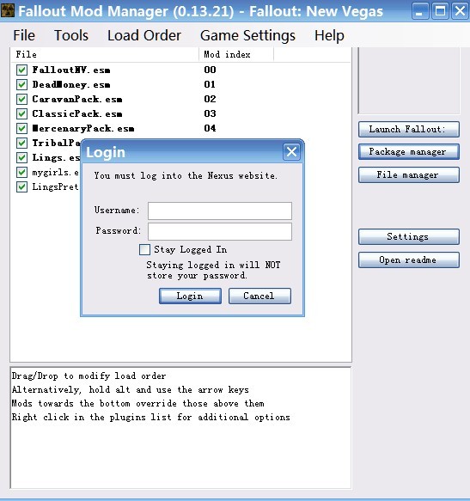Image resolution: width=470 pixels, height=501 pixels.
Task: Open the Load Order menu
Action: coord(144,35)
